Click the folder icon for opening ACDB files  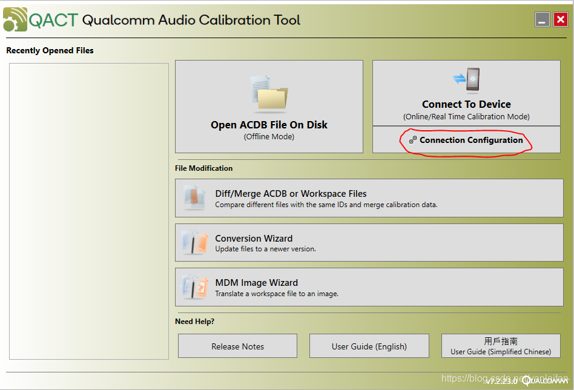tap(269, 93)
